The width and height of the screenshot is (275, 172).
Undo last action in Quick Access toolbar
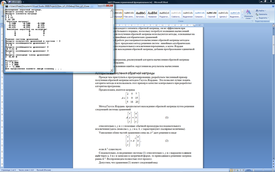[x=13, y=2]
